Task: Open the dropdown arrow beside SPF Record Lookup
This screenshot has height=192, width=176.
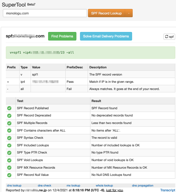Action: 129,13
